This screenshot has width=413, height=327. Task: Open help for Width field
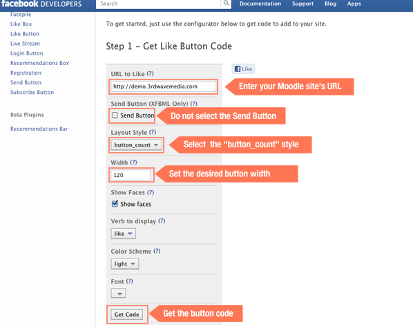(133, 162)
